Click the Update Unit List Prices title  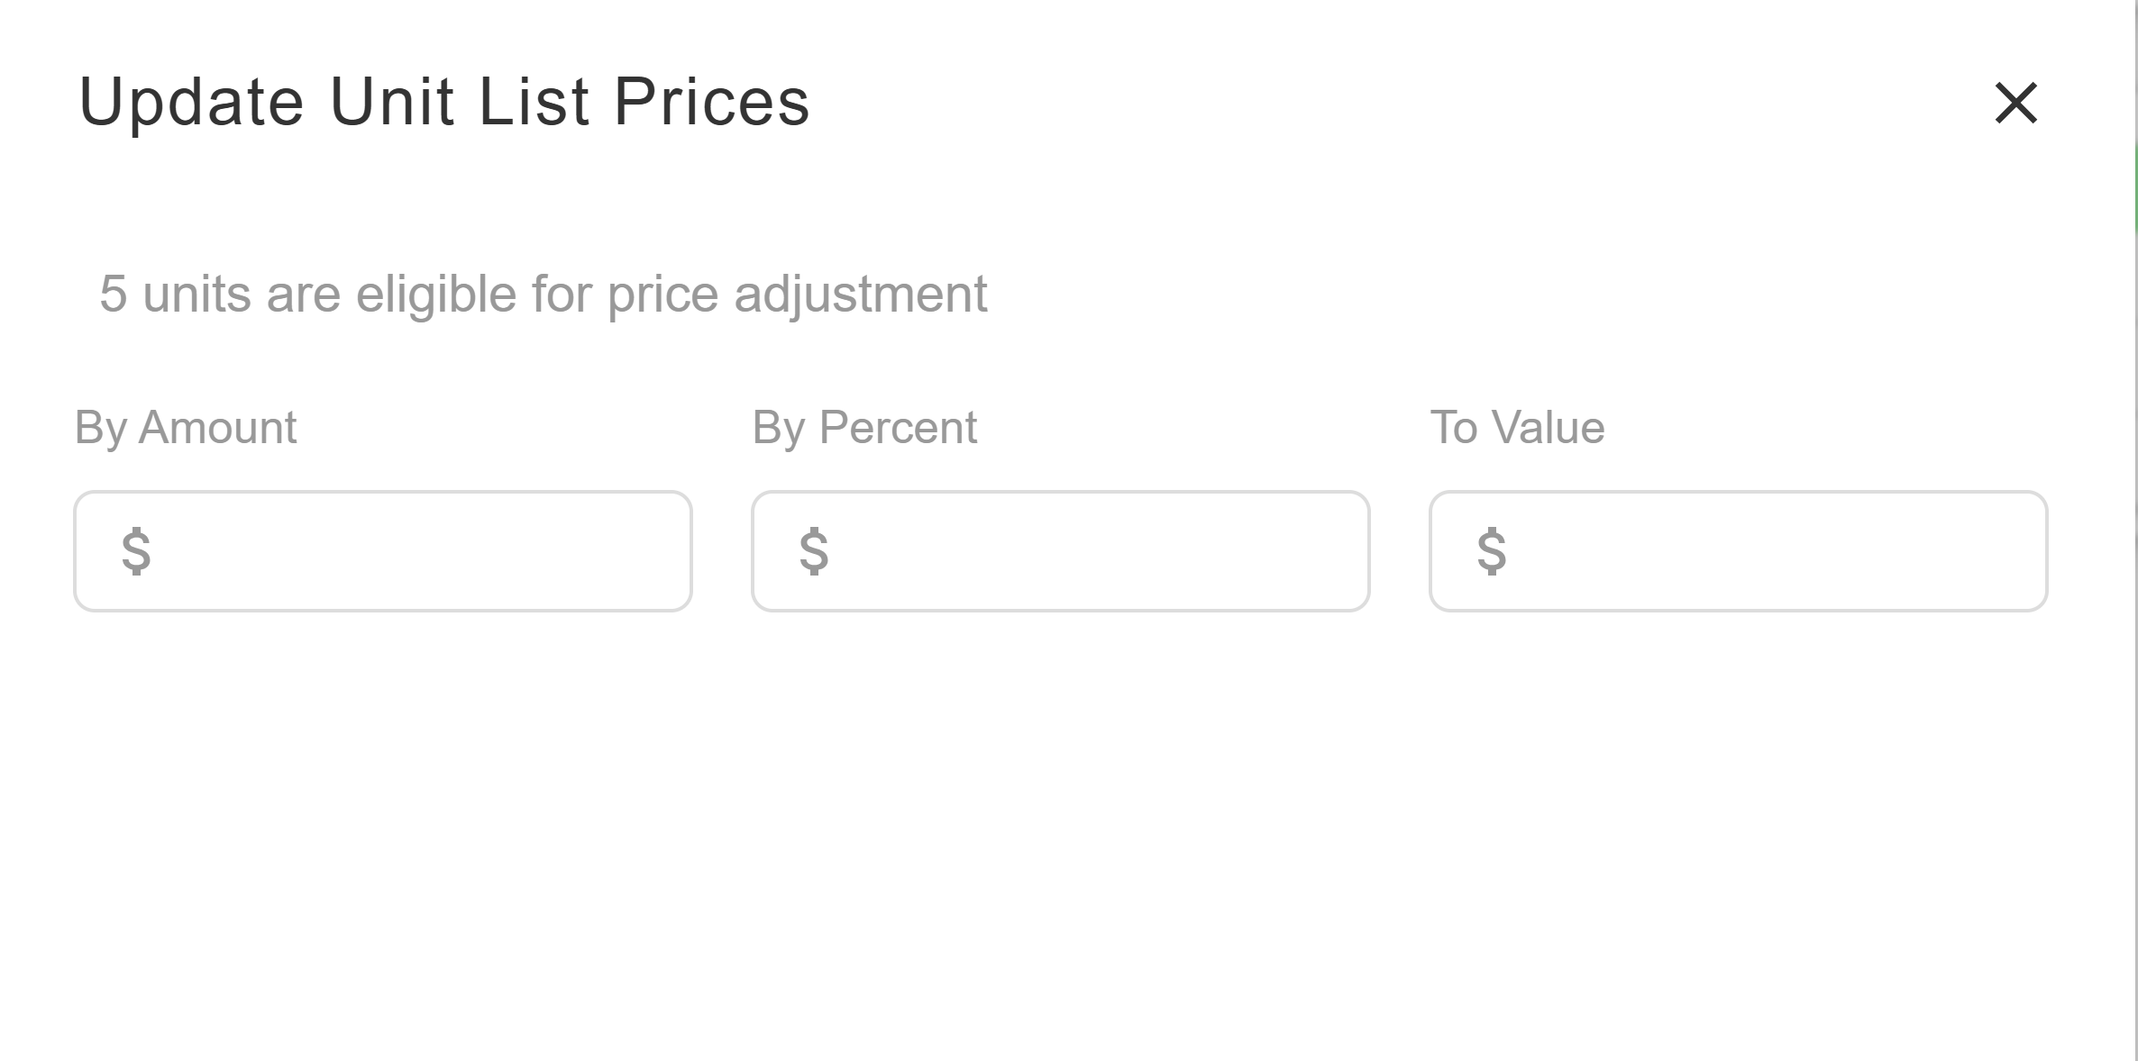444,101
